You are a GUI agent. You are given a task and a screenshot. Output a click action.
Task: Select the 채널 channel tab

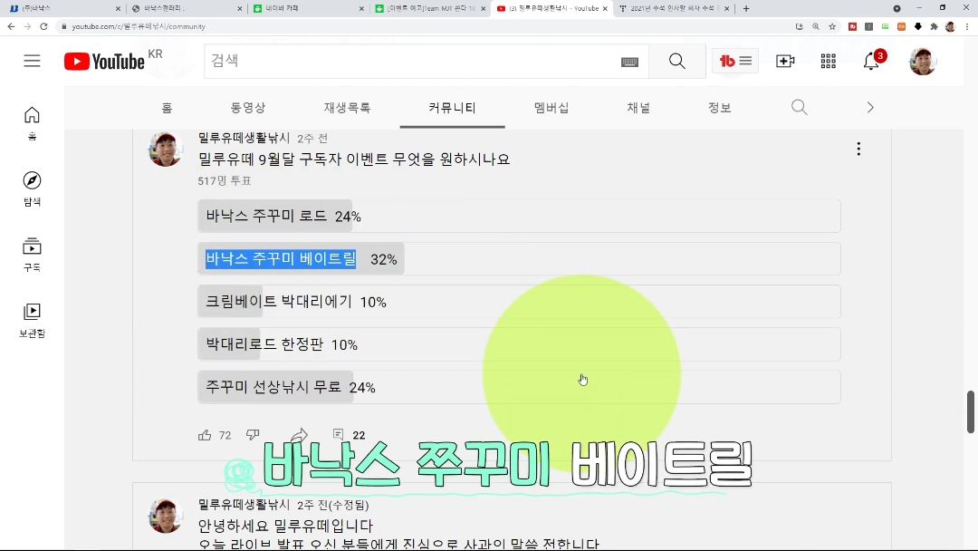[638, 107]
